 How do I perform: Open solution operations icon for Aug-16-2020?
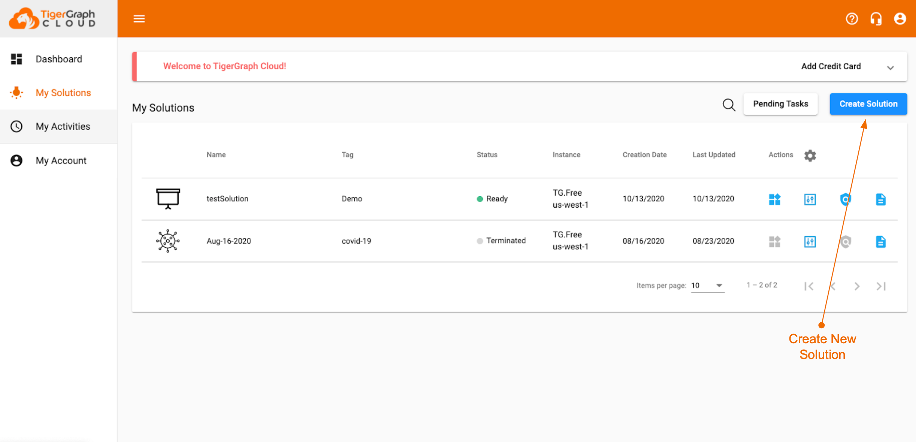point(810,242)
